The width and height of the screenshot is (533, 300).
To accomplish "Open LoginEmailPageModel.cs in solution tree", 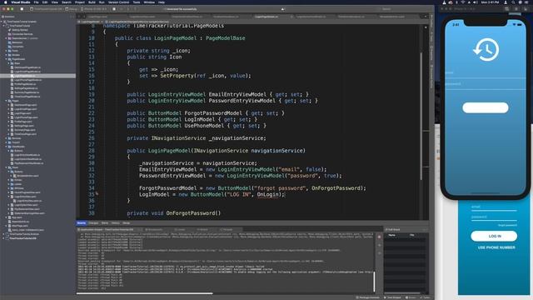I will [27, 72].
